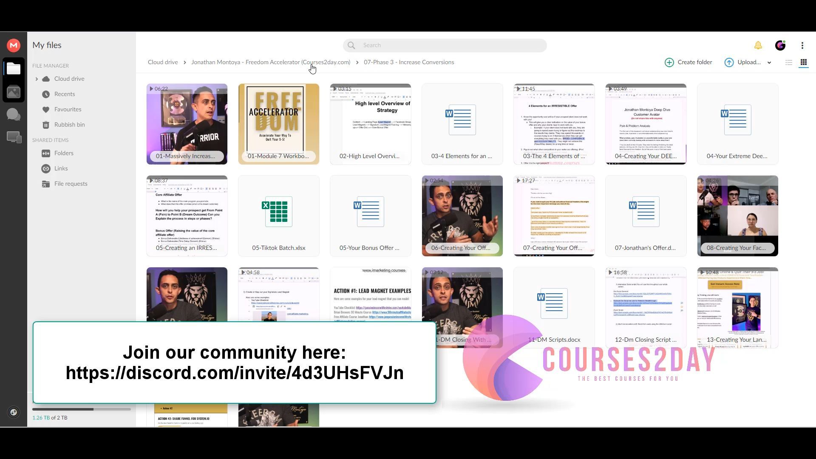Open the Devices icon in left rail
The width and height of the screenshot is (816, 459).
coord(14,137)
